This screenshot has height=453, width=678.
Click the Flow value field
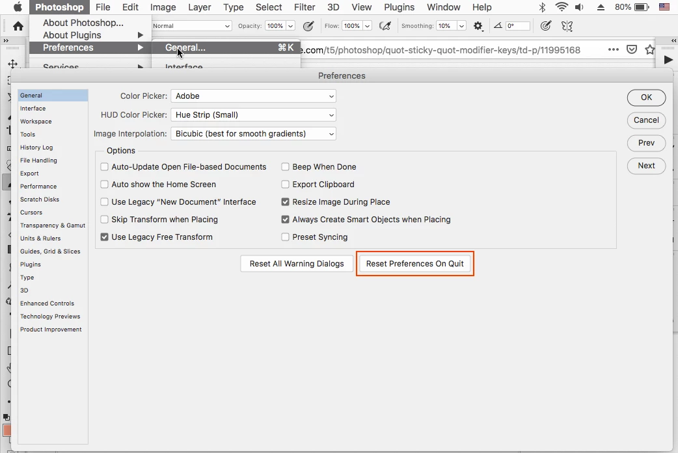pyautogui.click(x=352, y=26)
